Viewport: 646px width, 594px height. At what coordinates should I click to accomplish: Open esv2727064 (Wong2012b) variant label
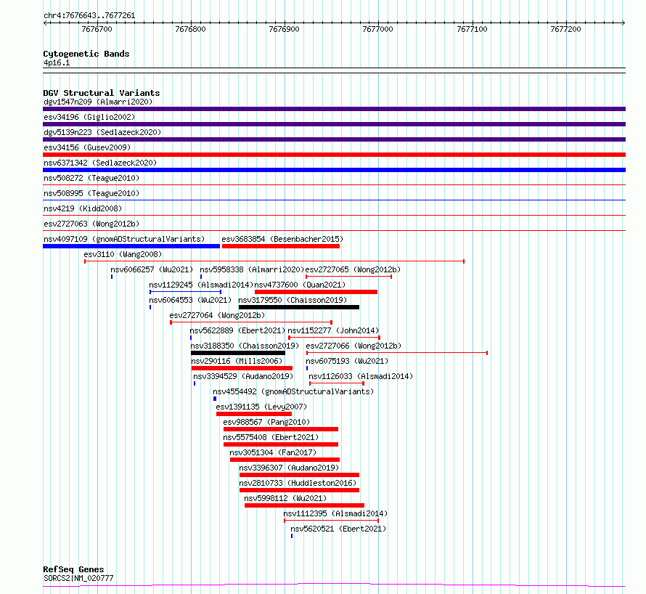click(217, 315)
